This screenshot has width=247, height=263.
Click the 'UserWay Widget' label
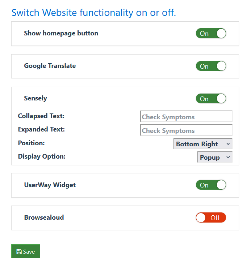(x=50, y=185)
